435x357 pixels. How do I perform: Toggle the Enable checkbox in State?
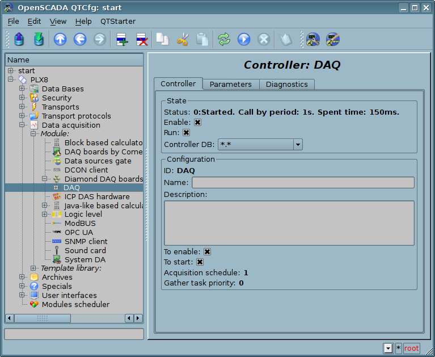tap(198, 122)
